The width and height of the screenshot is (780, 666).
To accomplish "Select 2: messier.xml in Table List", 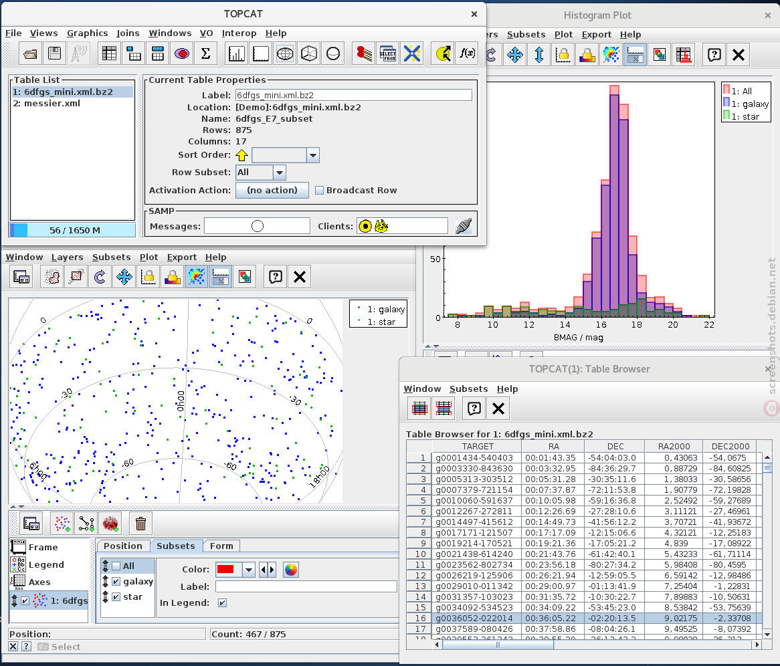I will point(47,104).
